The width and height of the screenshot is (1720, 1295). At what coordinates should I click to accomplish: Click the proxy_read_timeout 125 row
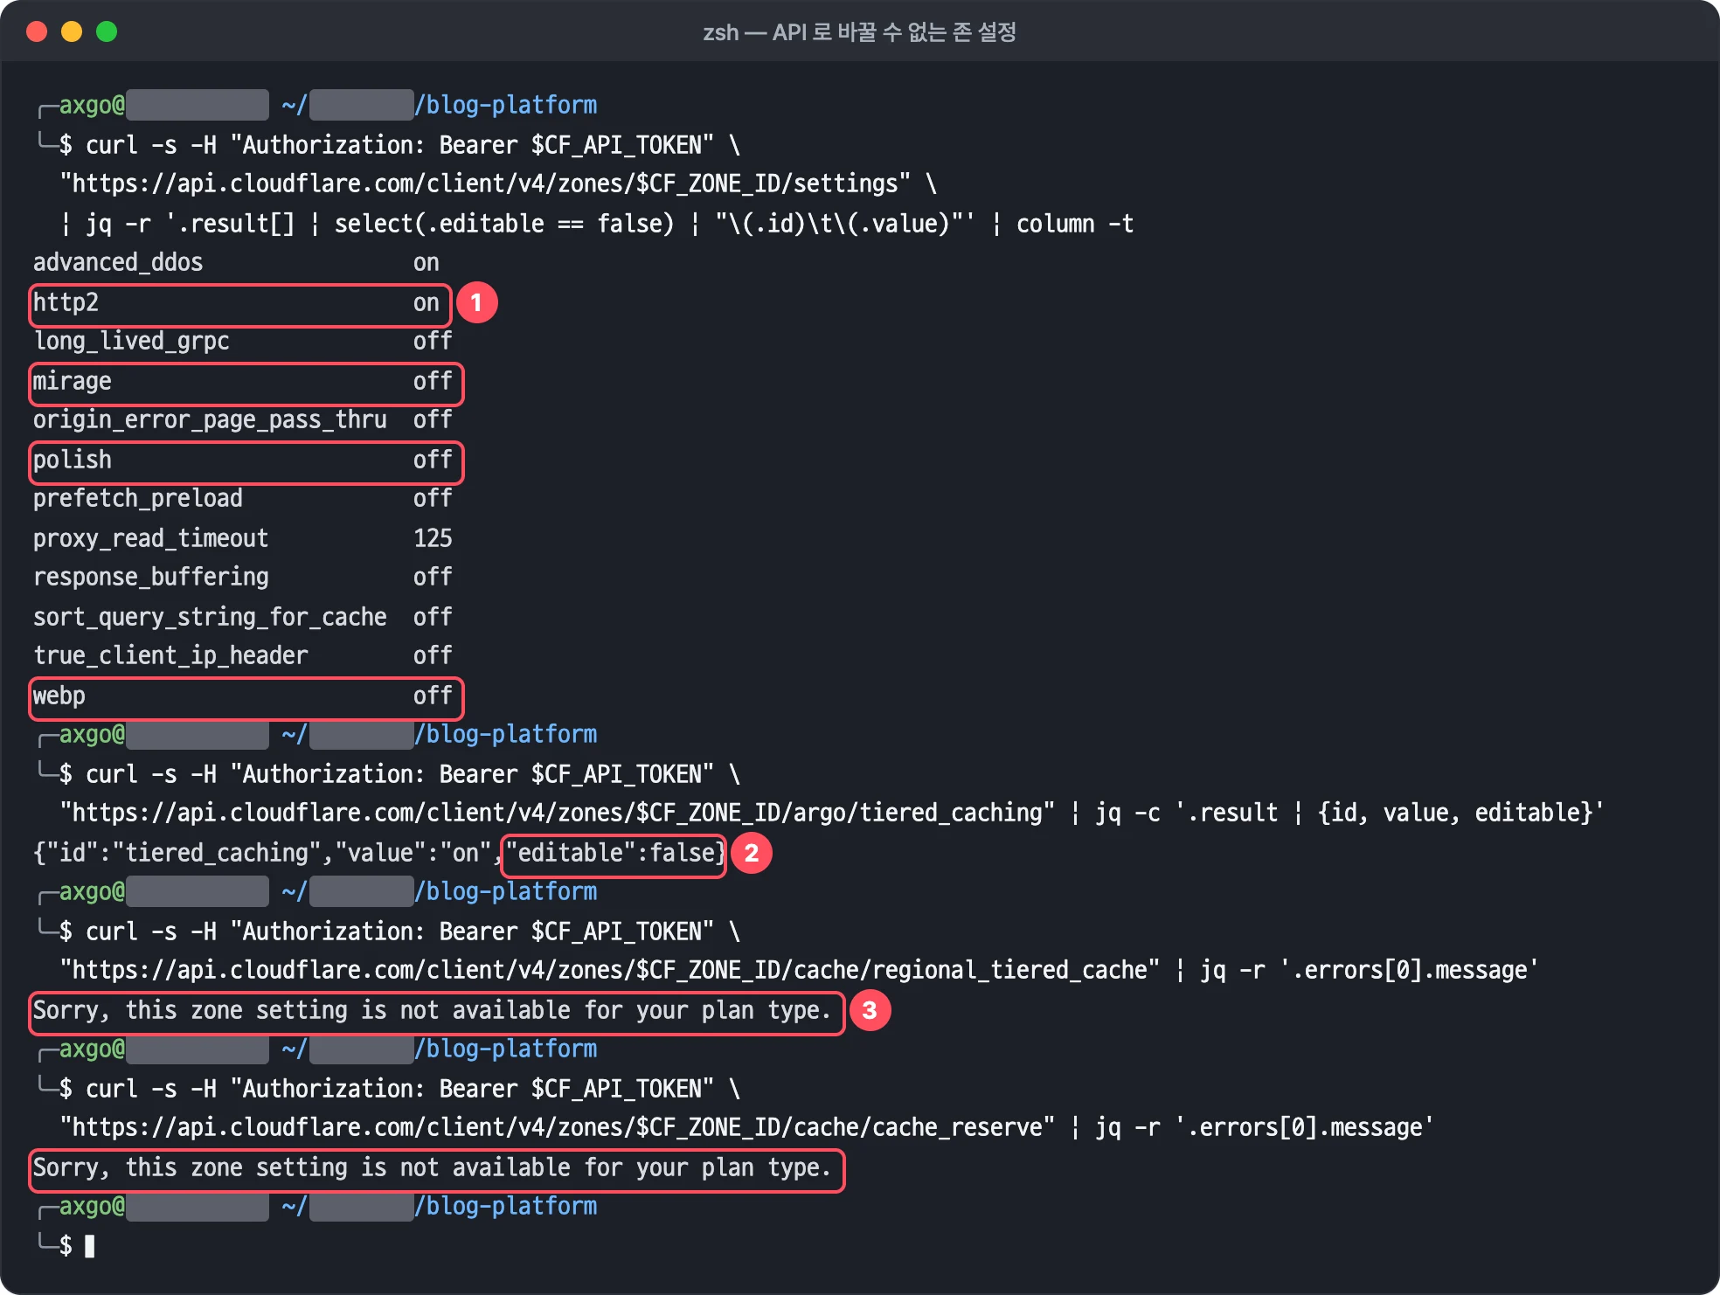click(243, 537)
